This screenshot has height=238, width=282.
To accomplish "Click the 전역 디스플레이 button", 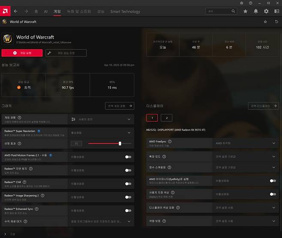I will click(x=263, y=106).
